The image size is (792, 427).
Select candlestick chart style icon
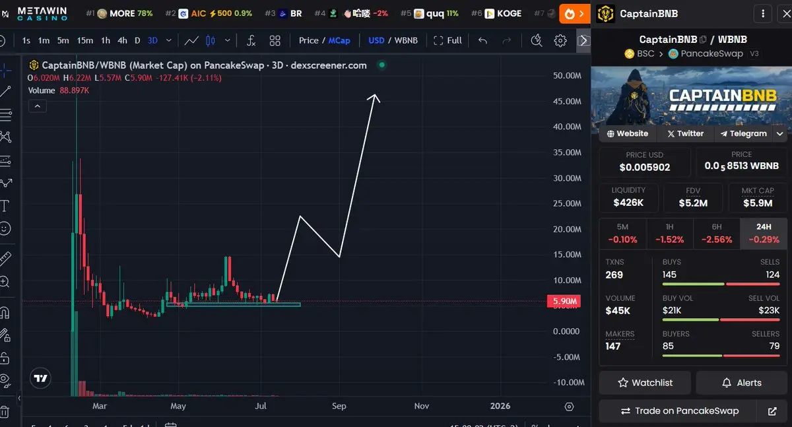211,40
